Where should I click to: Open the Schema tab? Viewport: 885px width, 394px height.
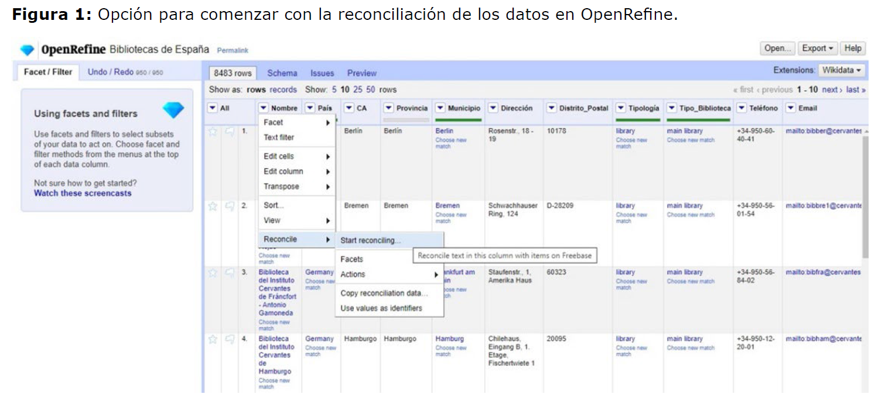pos(282,73)
